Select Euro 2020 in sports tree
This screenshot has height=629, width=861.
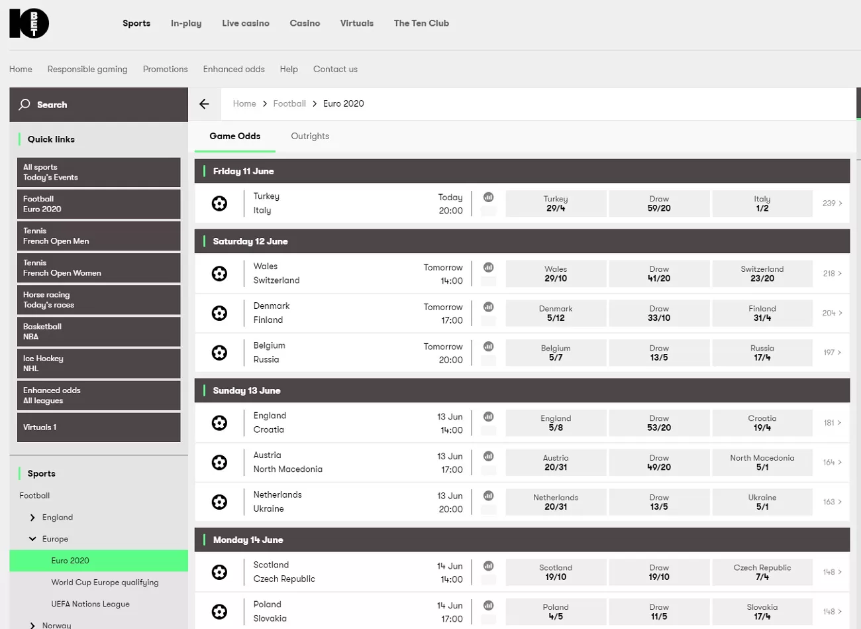[x=99, y=561]
